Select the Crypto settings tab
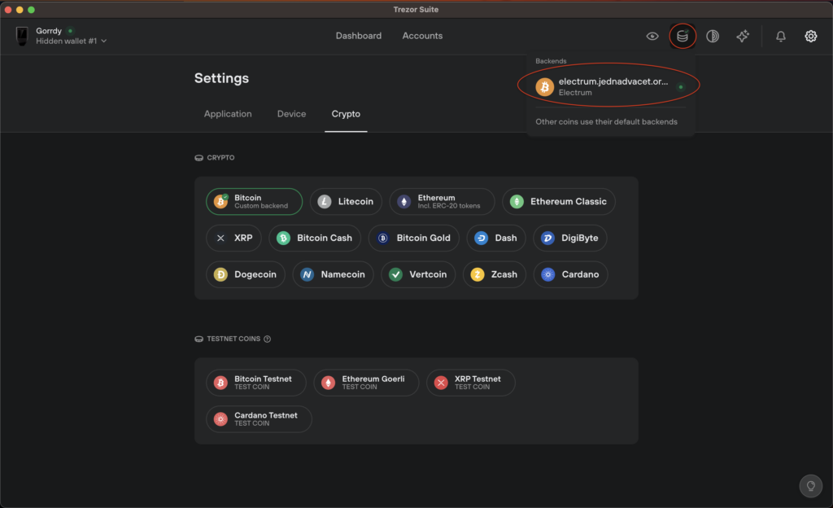Image resolution: width=833 pixels, height=508 pixels. pos(346,114)
